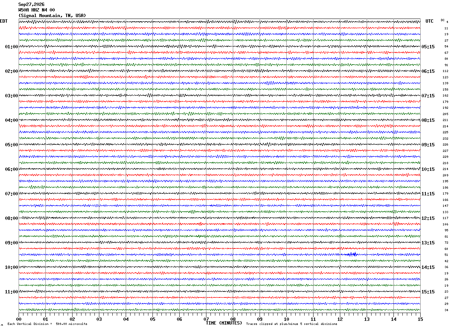Image resolution: width=450 pixels, height=329 pixels.
Task: Click the 00 minute axis tick label
Action: (19, 319)
